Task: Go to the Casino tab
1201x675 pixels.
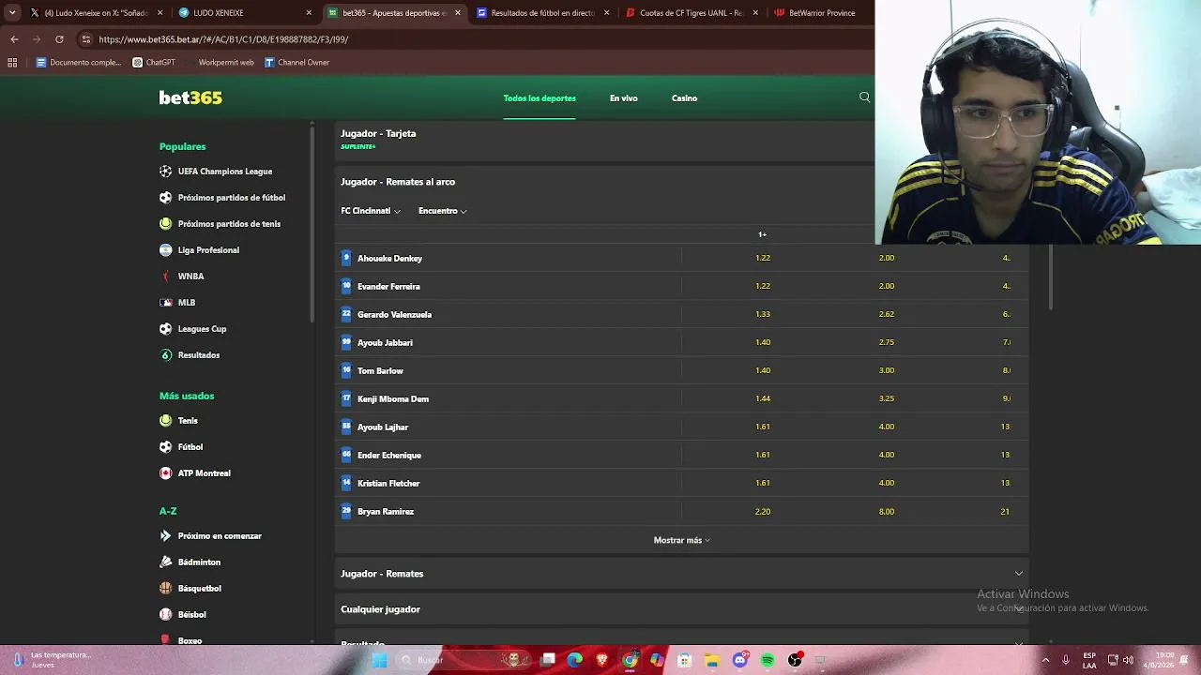Action: tap(684, 98)
